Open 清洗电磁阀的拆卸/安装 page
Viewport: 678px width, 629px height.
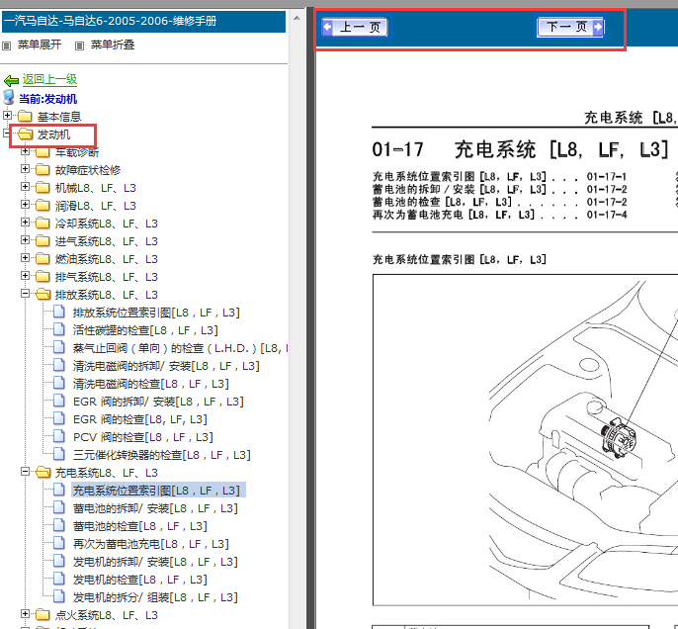pos(166,366)
